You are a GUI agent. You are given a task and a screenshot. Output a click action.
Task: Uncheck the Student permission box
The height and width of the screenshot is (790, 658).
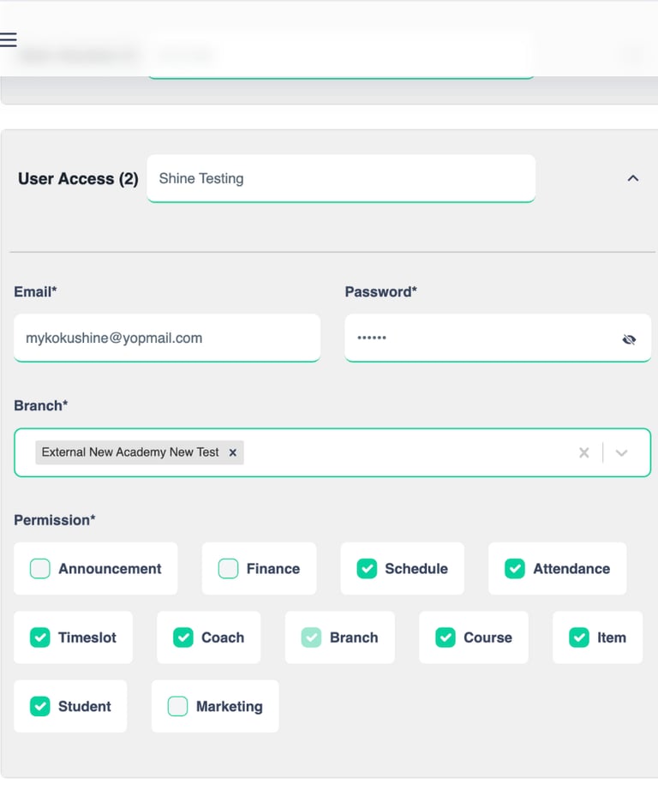(40, 706)
